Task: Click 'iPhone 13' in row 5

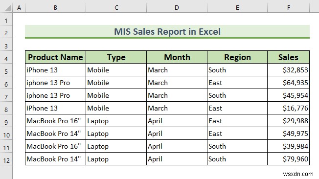Action: 42,70
